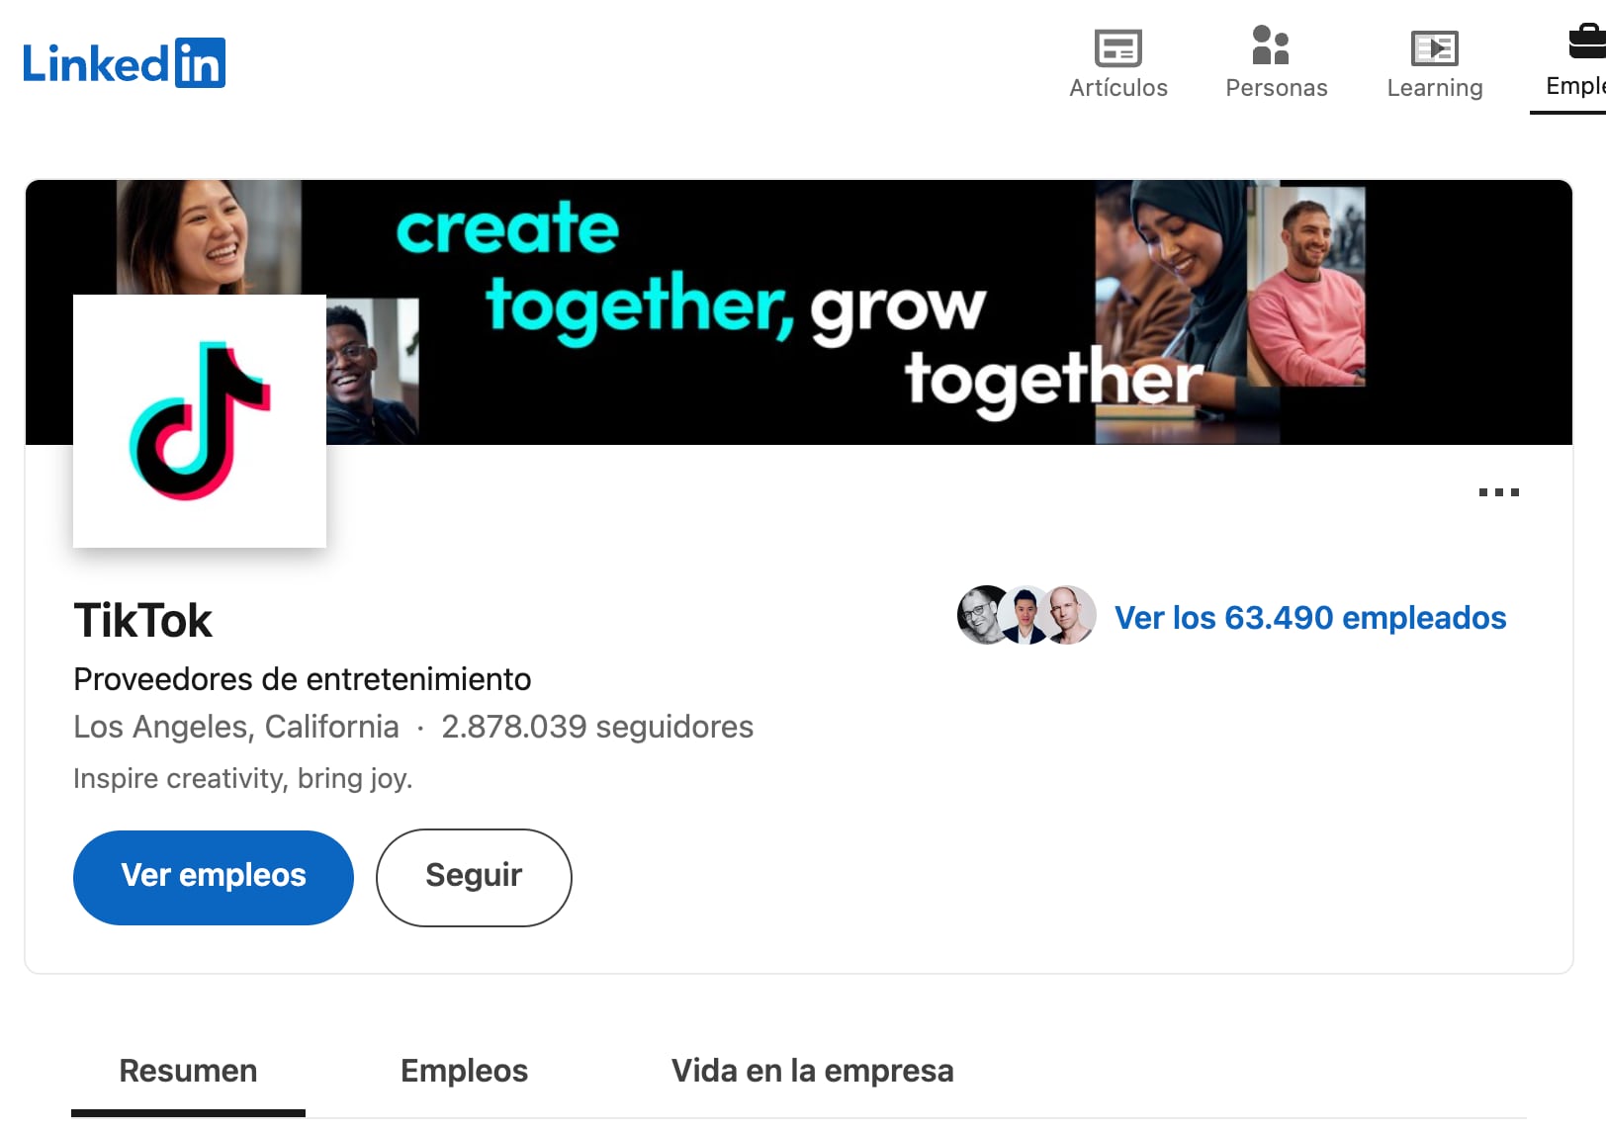This screenshot has width=1606, height=1133.
Task: Click the Ver empleos button
Action: click(x=214, y=878)
